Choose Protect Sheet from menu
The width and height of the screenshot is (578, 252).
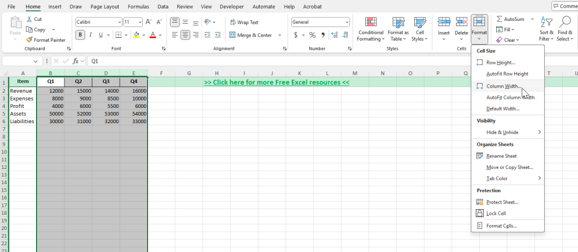pyautogui.click(x=507, y=202)
